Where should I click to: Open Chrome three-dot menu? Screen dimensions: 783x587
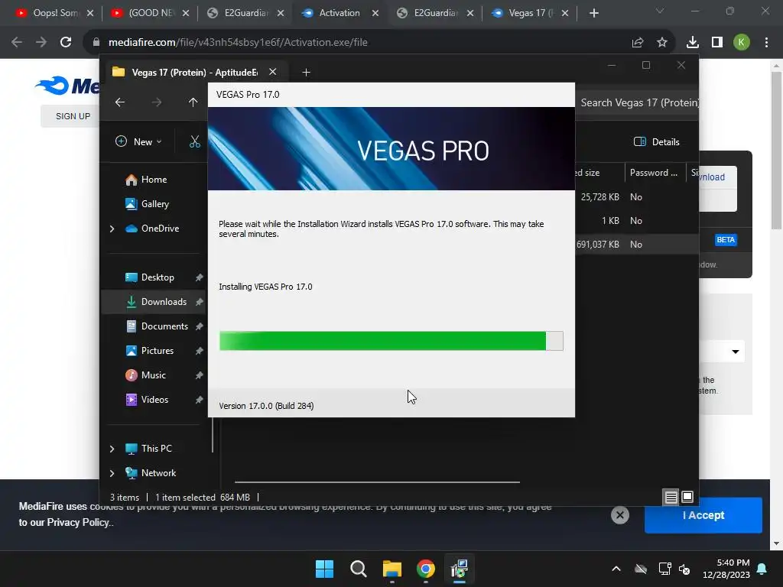(x=766, y=43)
